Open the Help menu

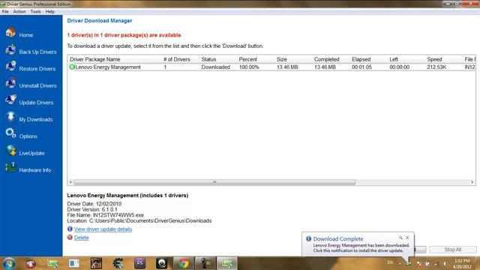point(50,12)
